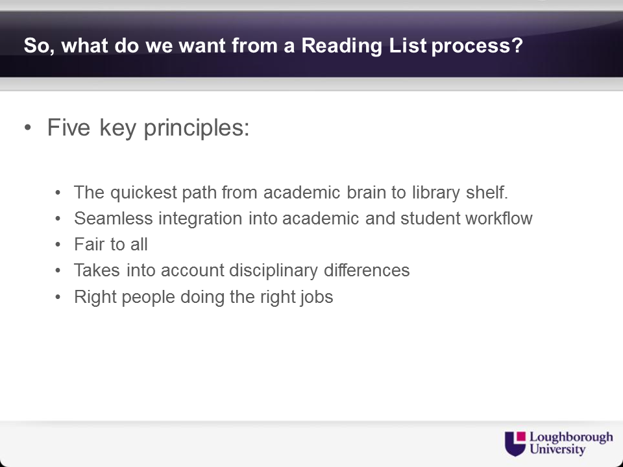Click the bullet marker before "Right people"
623x467 pixels.
pyautogui.click(x=58, y=297)
